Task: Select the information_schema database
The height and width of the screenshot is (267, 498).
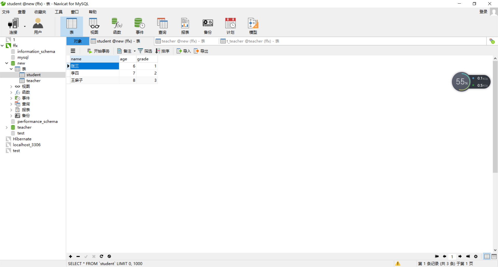Action: 36,51
